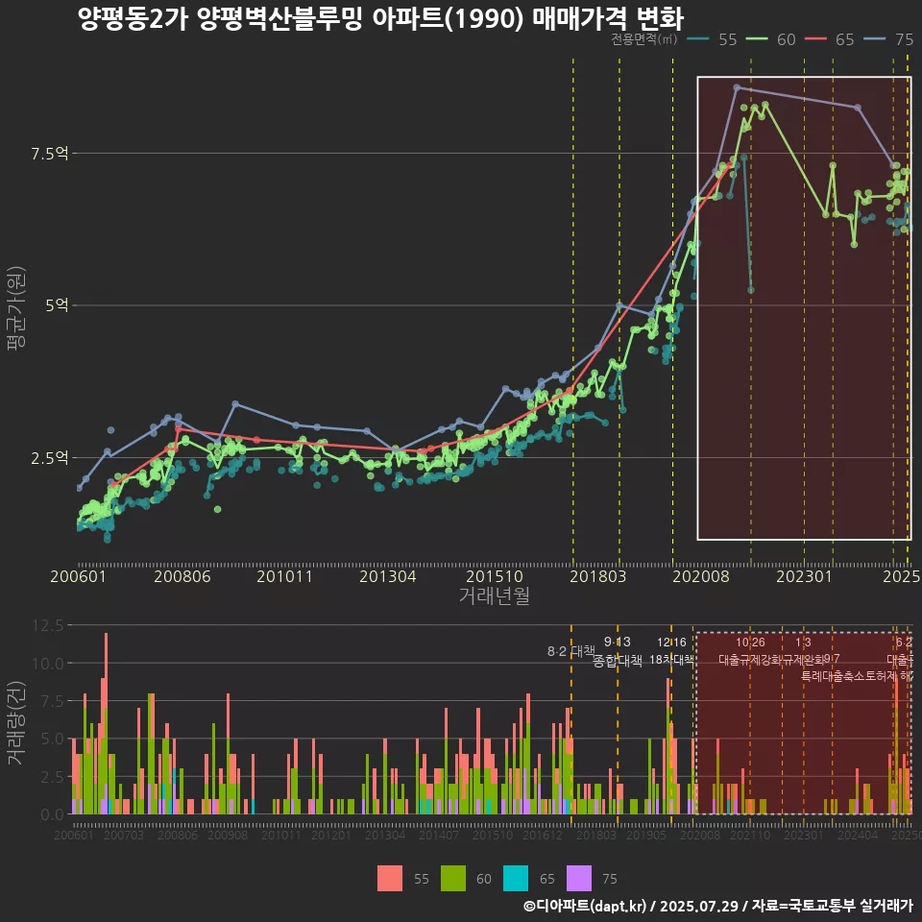This screenshot has height=922, width=922.
Task: Click the 12·16 18차대책 marker label
Action: pos(671,651)
